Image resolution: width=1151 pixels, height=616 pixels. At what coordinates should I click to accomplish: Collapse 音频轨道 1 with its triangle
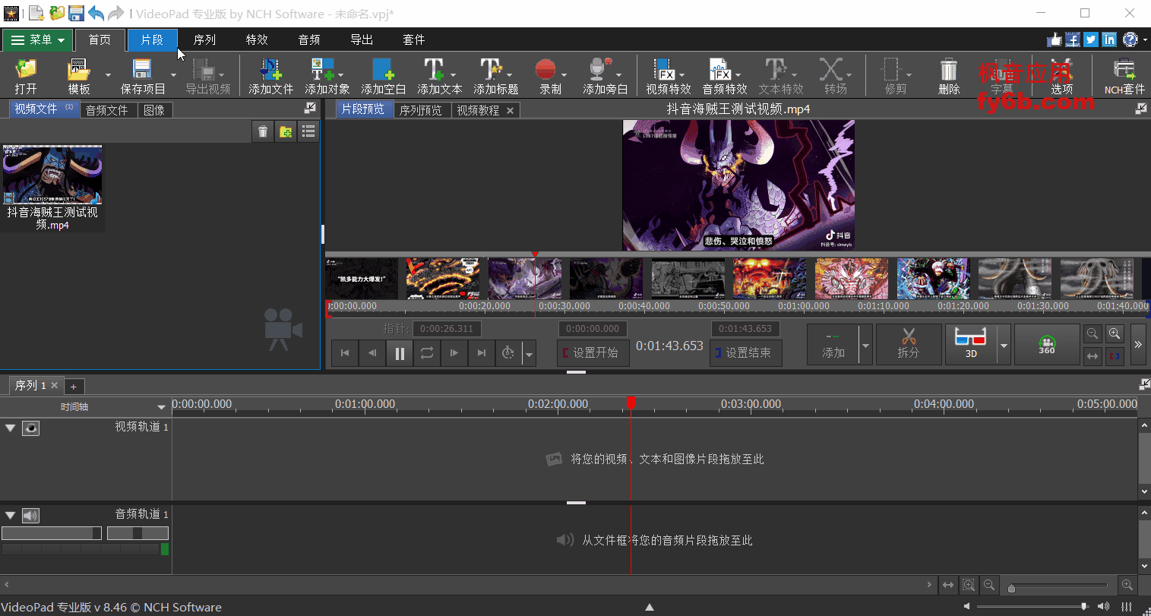11,516
